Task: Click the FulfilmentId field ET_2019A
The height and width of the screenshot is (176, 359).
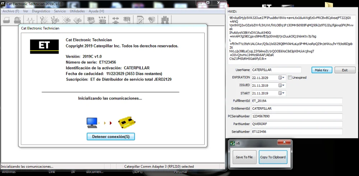Action: (x=297, y=101)
